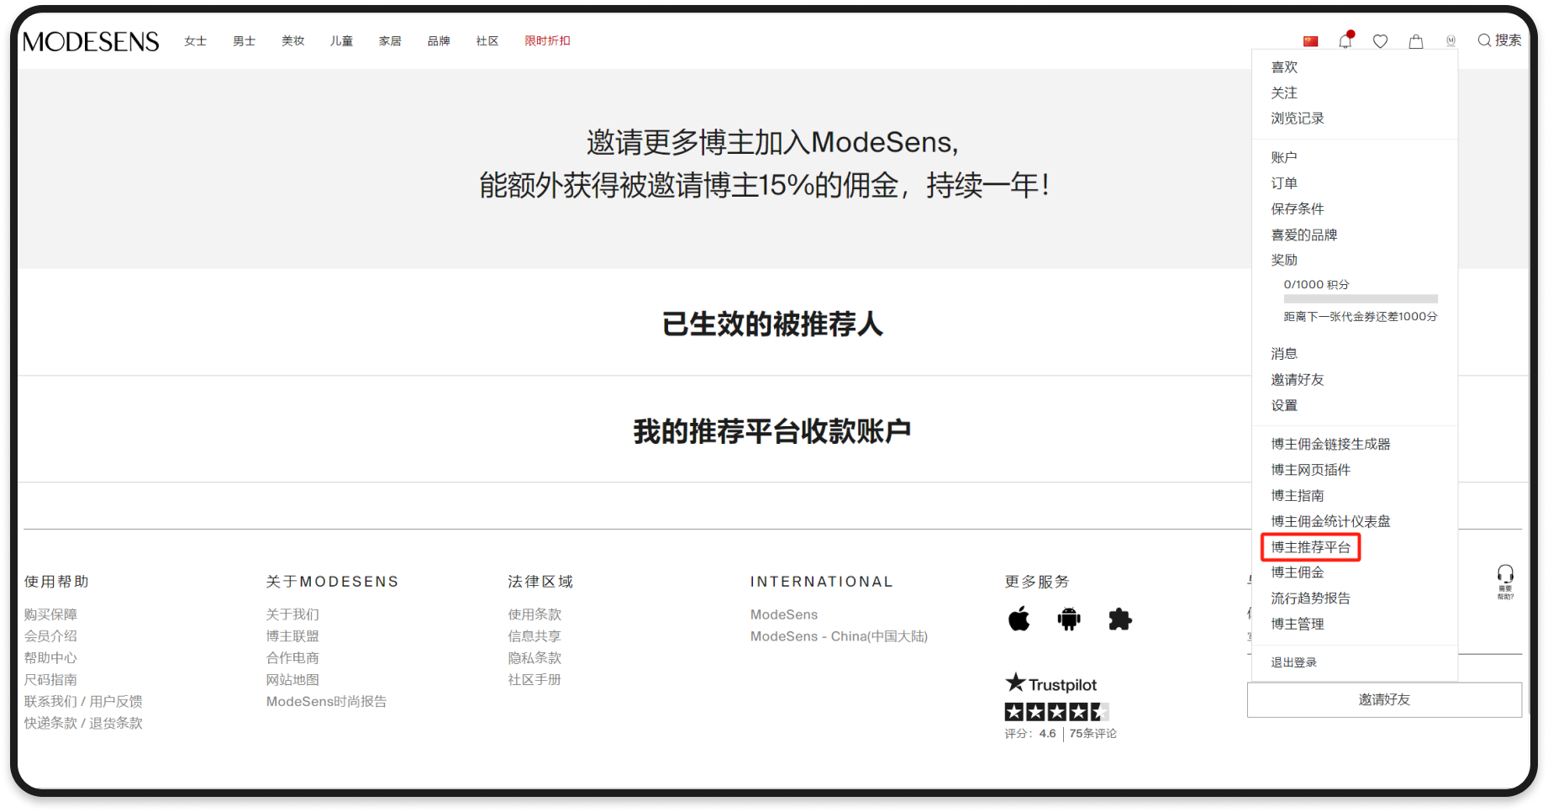1548x812 pixels.
Task: Open the 帮助中心 footer link
Action: [x=50, y=658]
